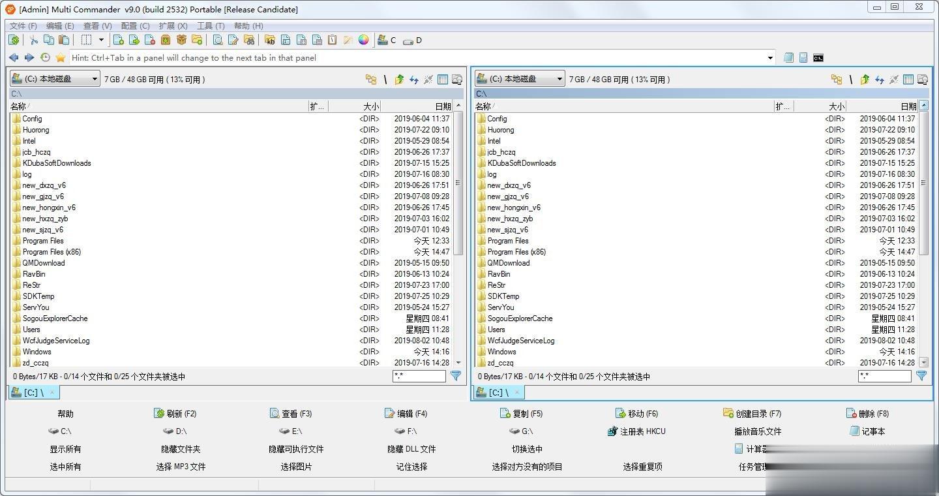Click left panel's root backslash button
Screen dimensions: 939x496
[385, 80]
